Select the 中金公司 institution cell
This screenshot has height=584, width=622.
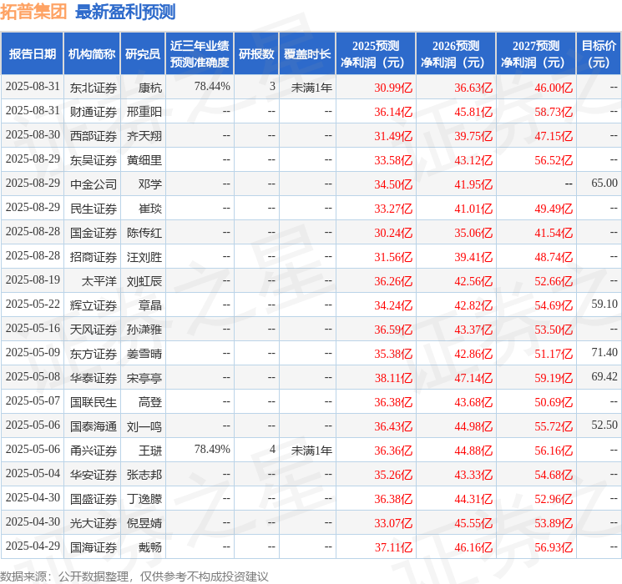click(x=94, y=184)
